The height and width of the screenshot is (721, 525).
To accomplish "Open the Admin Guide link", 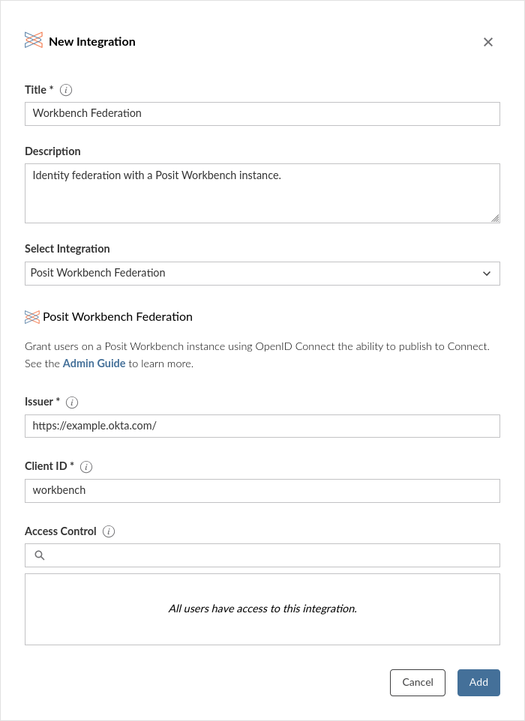I will click(94, 363).
